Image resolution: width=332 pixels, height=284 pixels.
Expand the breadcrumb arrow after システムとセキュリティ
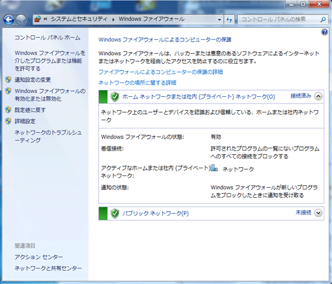pos(113,19)
